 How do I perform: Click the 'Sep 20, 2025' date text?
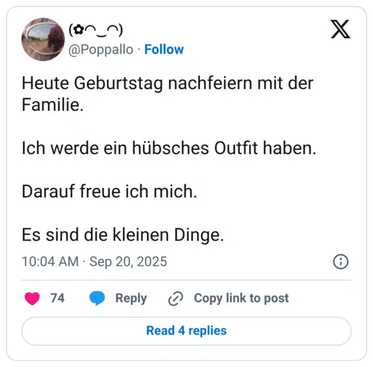click(129, 262)
